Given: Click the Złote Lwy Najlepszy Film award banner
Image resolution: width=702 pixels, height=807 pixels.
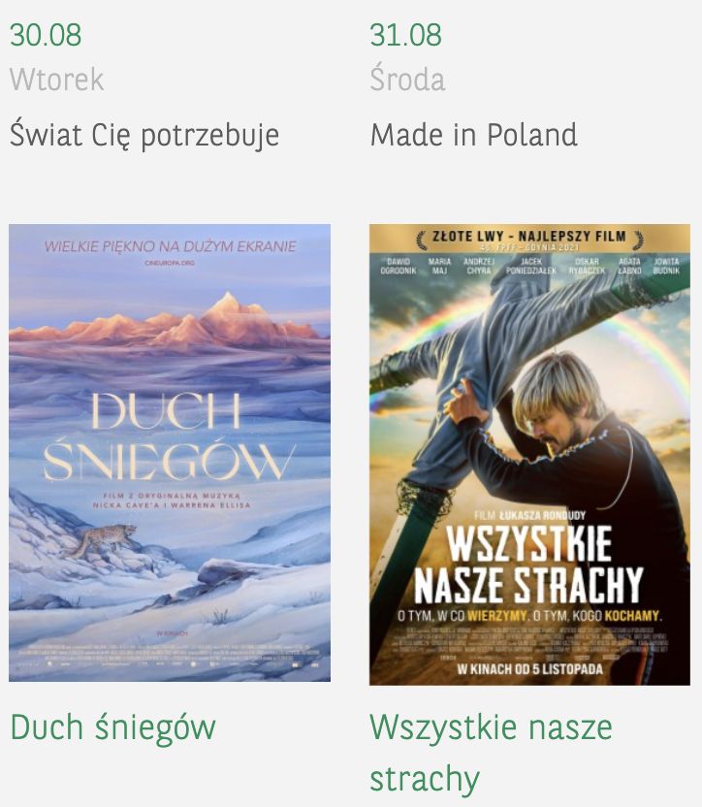Looking at the screenshot, I should (x=529, y=238).
